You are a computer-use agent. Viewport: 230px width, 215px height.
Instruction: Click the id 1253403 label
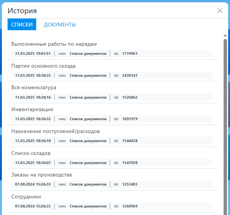point(130,184)
